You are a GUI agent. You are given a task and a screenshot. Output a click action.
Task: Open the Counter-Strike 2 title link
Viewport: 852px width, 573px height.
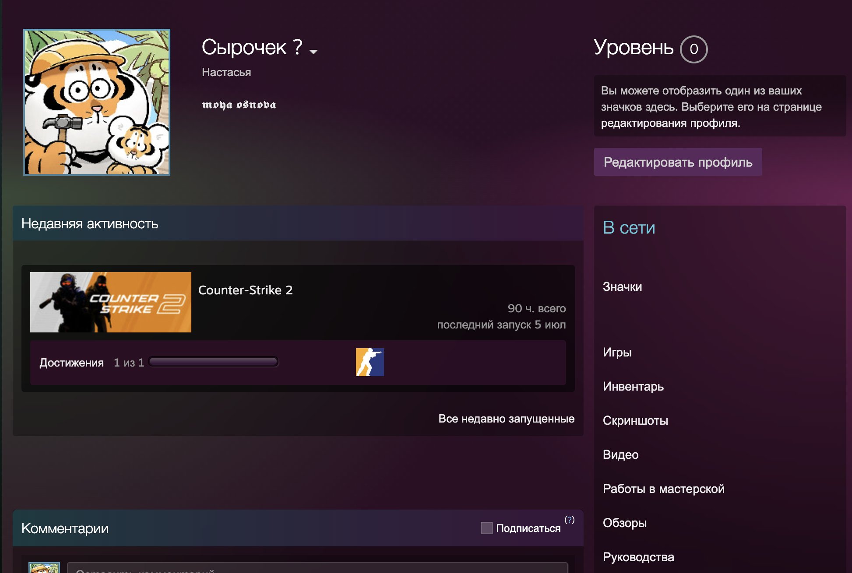coord(245,290)
